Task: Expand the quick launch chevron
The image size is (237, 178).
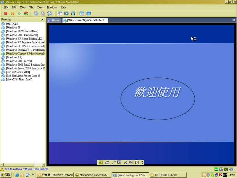Action: tap(33, 174)
